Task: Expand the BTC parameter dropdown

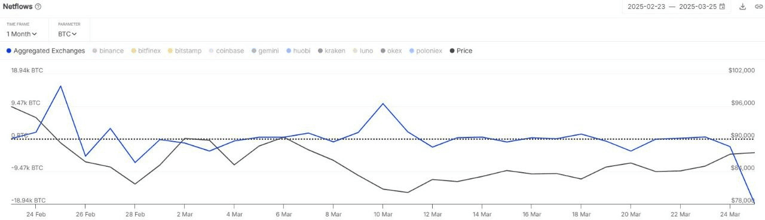Action: (x=68, y=34)
